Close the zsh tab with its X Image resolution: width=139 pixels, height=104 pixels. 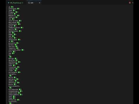click(x=40, y=3)
